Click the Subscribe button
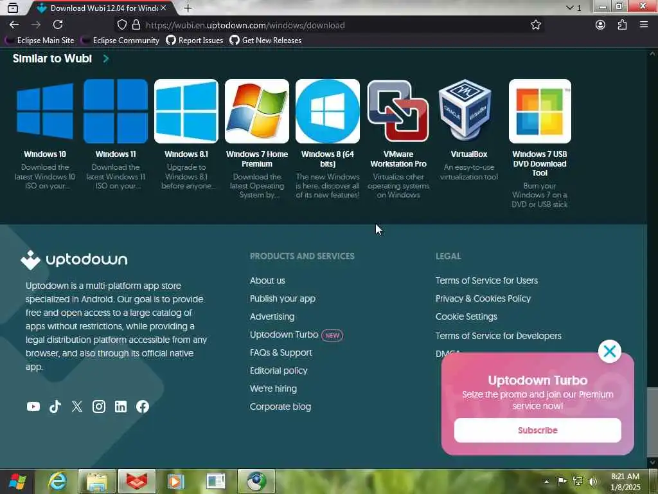The image size is (658, 494). [538, 430]
